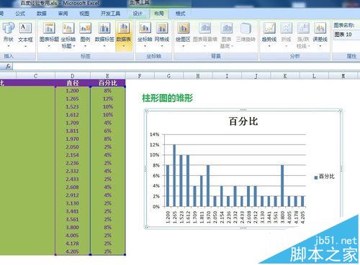This screenshot has width=360, height=265.
Task: Click the 14% label on vertical axis
Action: [x=154, y=134]
